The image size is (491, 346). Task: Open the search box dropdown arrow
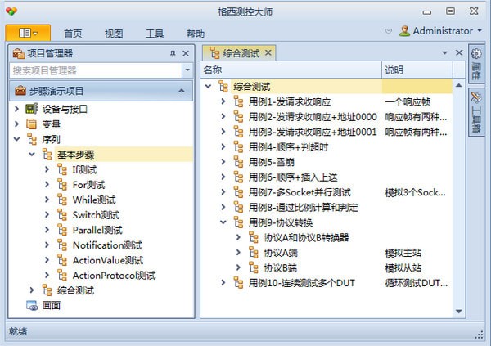(187, 70)
